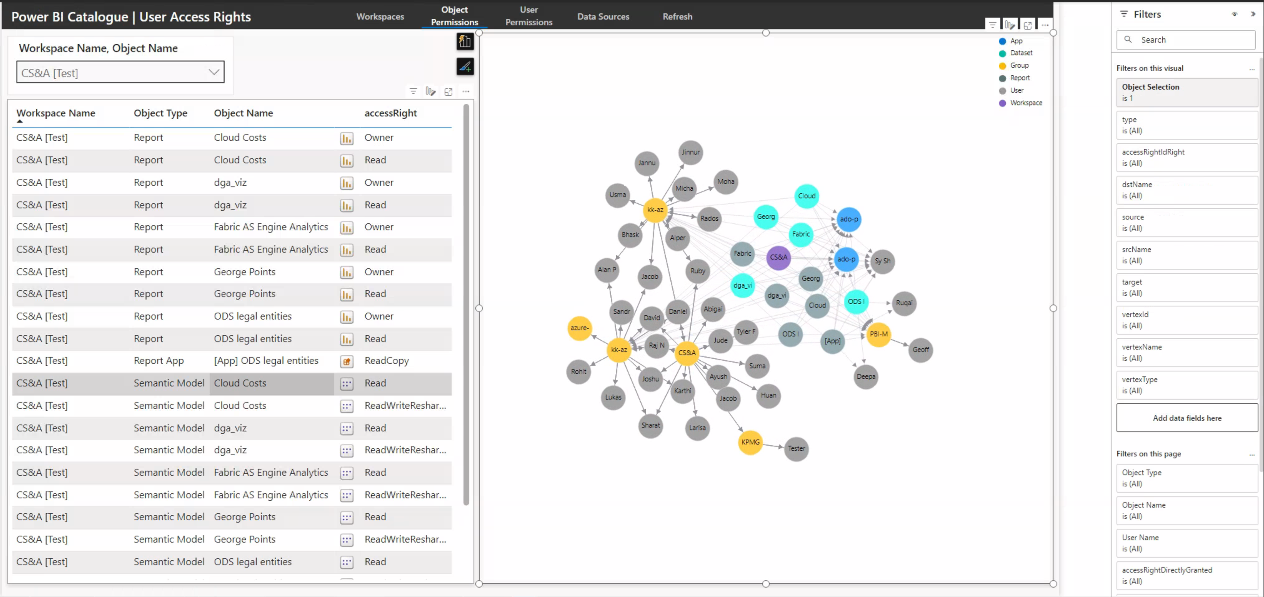Click the paintbrush with plus icon button

click(465, 66)
